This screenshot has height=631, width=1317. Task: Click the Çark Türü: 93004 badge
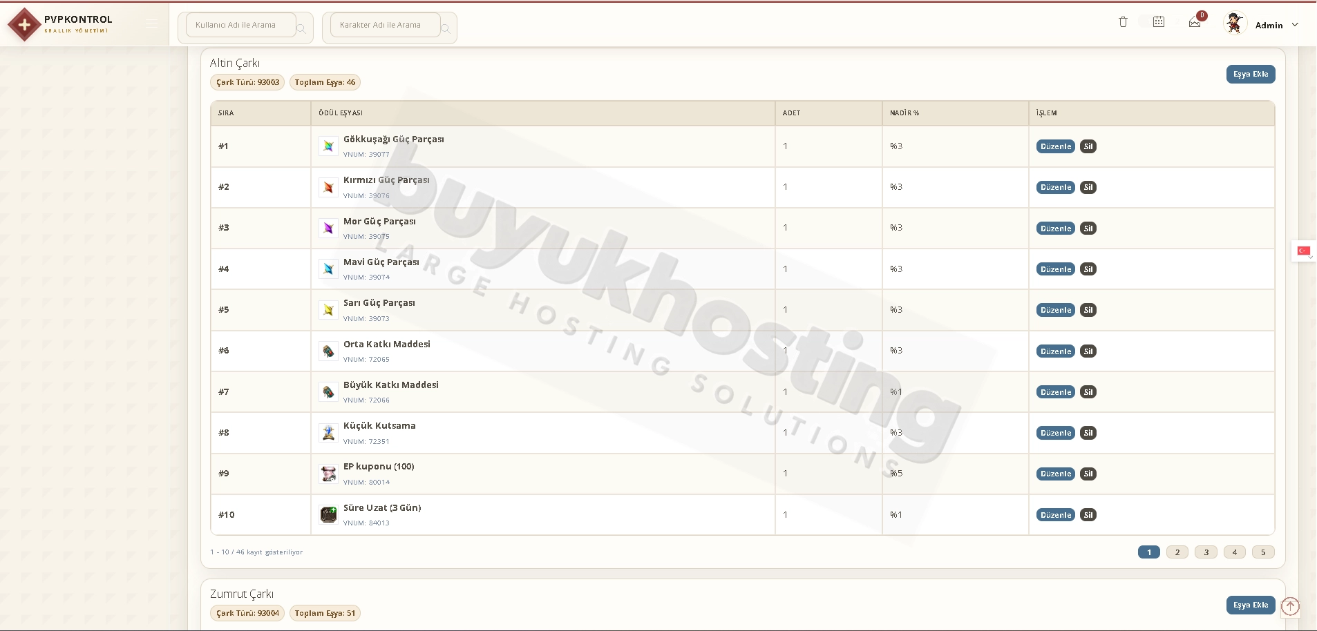[x=247, y=613]
